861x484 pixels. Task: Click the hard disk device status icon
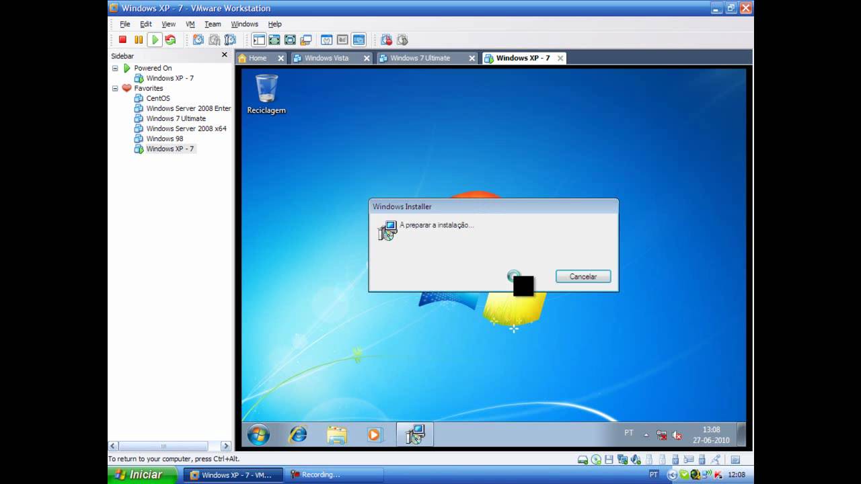pyautogui.click(x=583, y=460)
